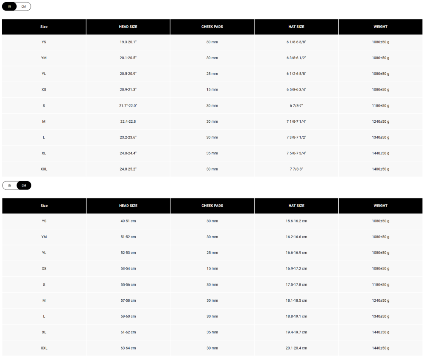This screenshot has width=424, height=358.
Task: Select the 22.4-22.8 head size cell
Action: [128, 121]
